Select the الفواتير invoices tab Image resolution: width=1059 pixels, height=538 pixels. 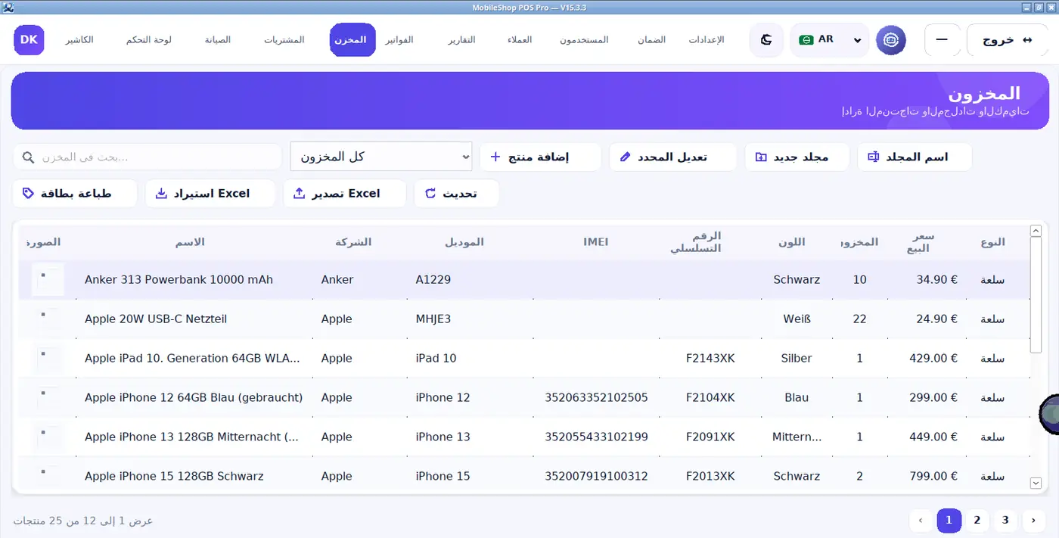[399, 40]
